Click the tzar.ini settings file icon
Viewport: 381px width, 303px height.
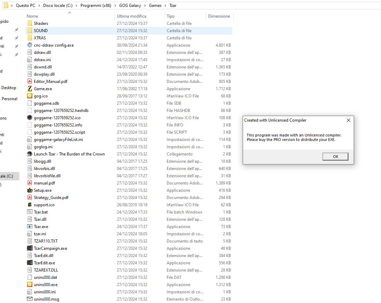(x=30, y=234)
